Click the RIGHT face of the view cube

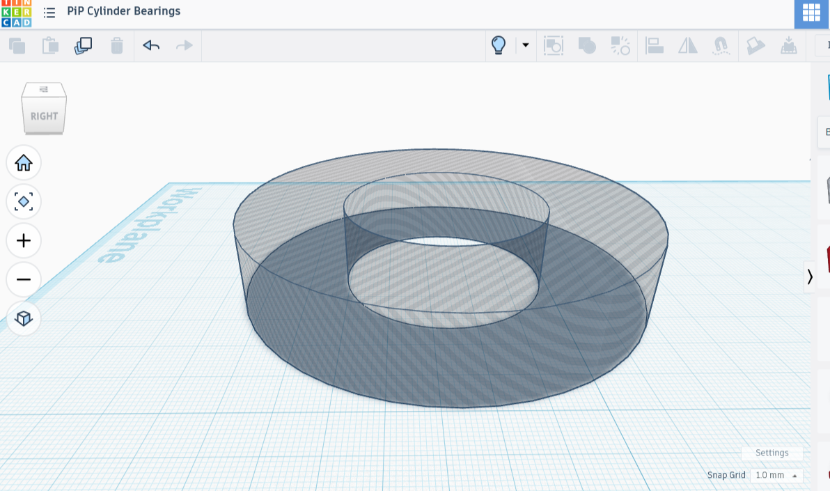[x=44, y=115]
